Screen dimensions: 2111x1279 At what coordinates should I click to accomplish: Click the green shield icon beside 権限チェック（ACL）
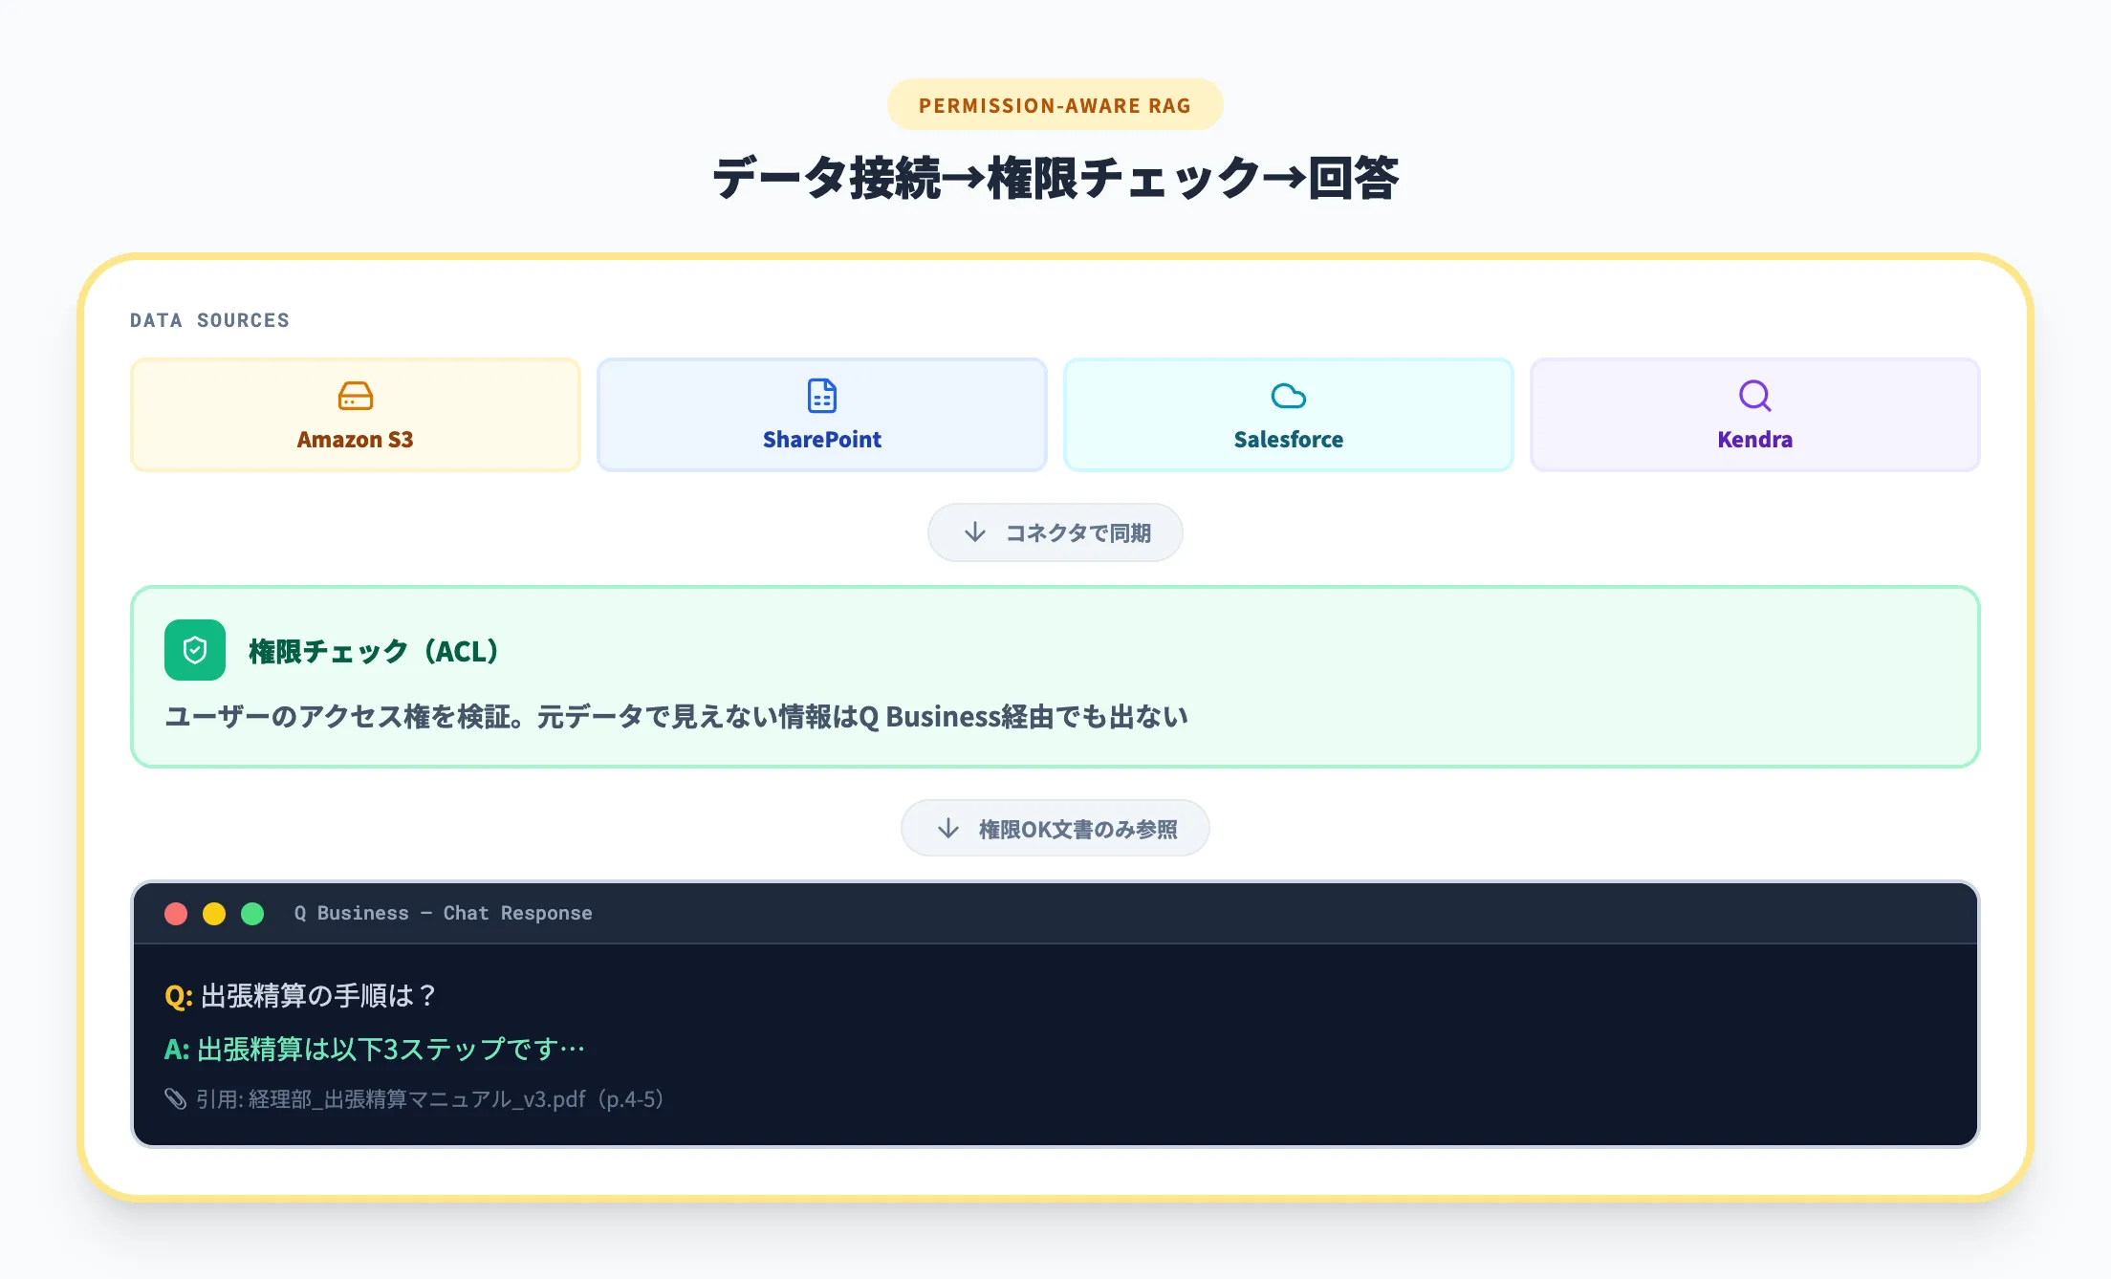pos(195,651)
